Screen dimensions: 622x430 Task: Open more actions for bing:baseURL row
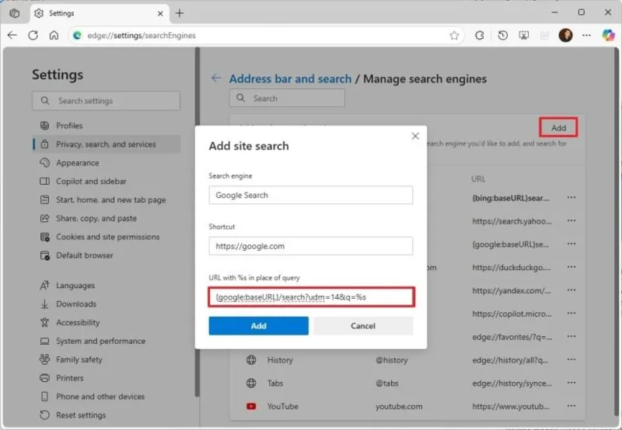[x=571, y=198]
